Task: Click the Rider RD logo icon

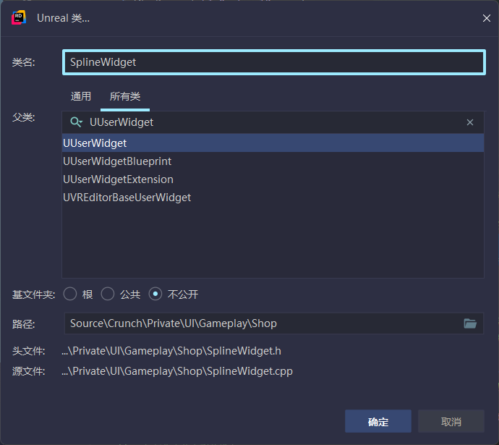Action: (19, 18)
